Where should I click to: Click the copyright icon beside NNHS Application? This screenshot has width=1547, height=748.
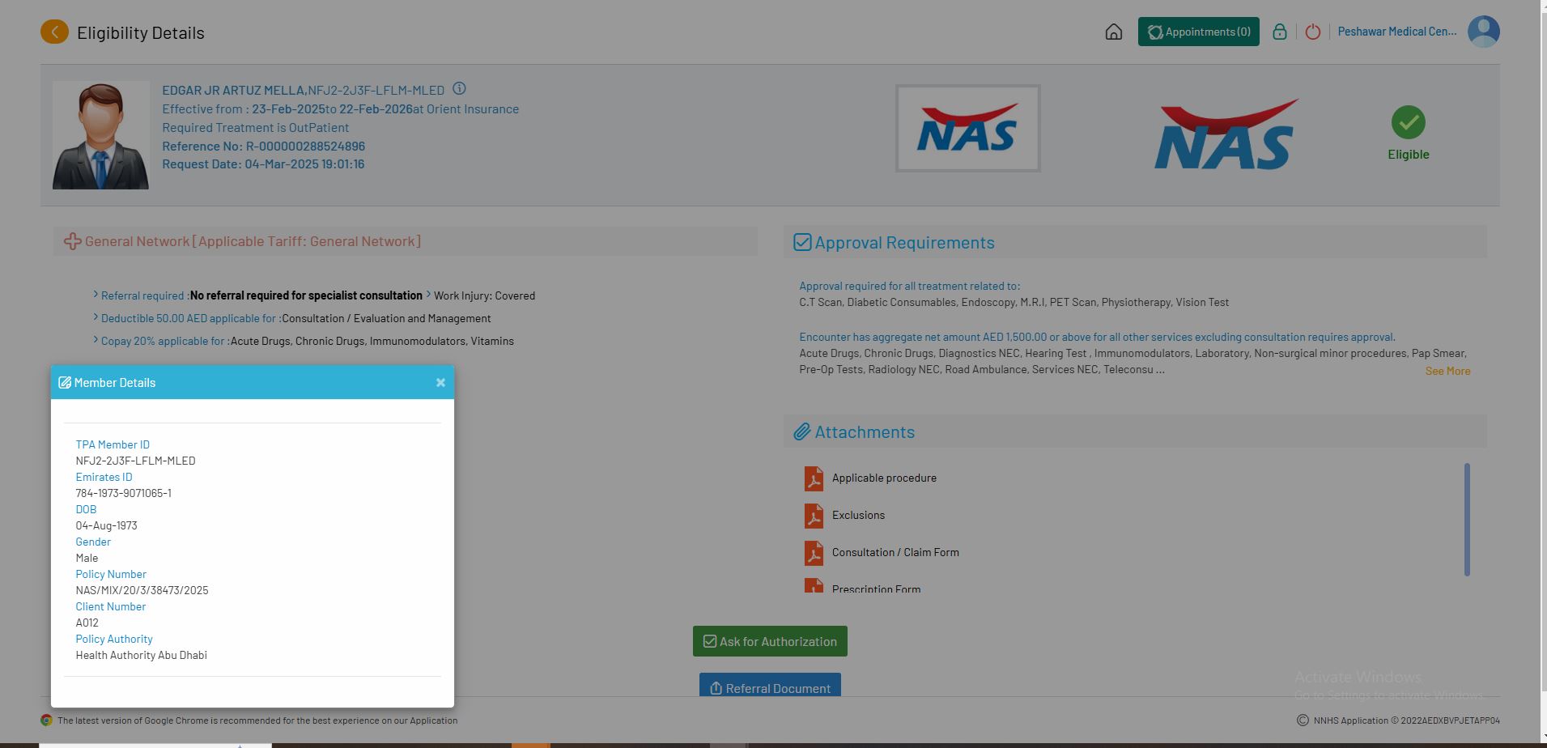pos(1303,720)
